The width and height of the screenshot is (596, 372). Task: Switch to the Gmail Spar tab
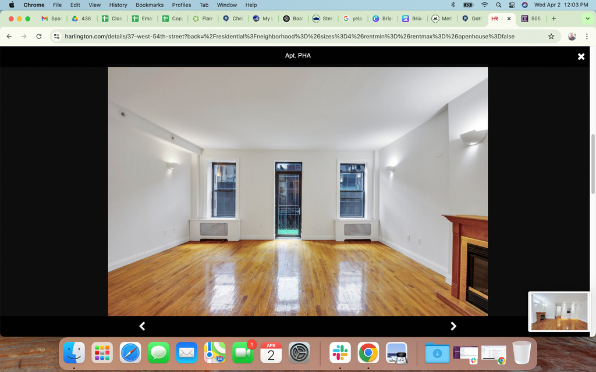(x=52, y=19)
